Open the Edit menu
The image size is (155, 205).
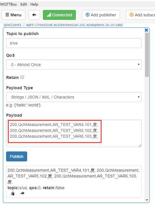pos(24,4)
